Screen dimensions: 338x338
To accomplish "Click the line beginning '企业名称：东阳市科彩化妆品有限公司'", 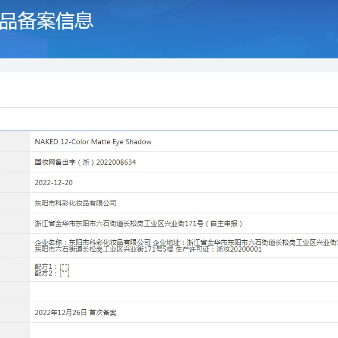I will pyautogui.click(x=186, y=242).
